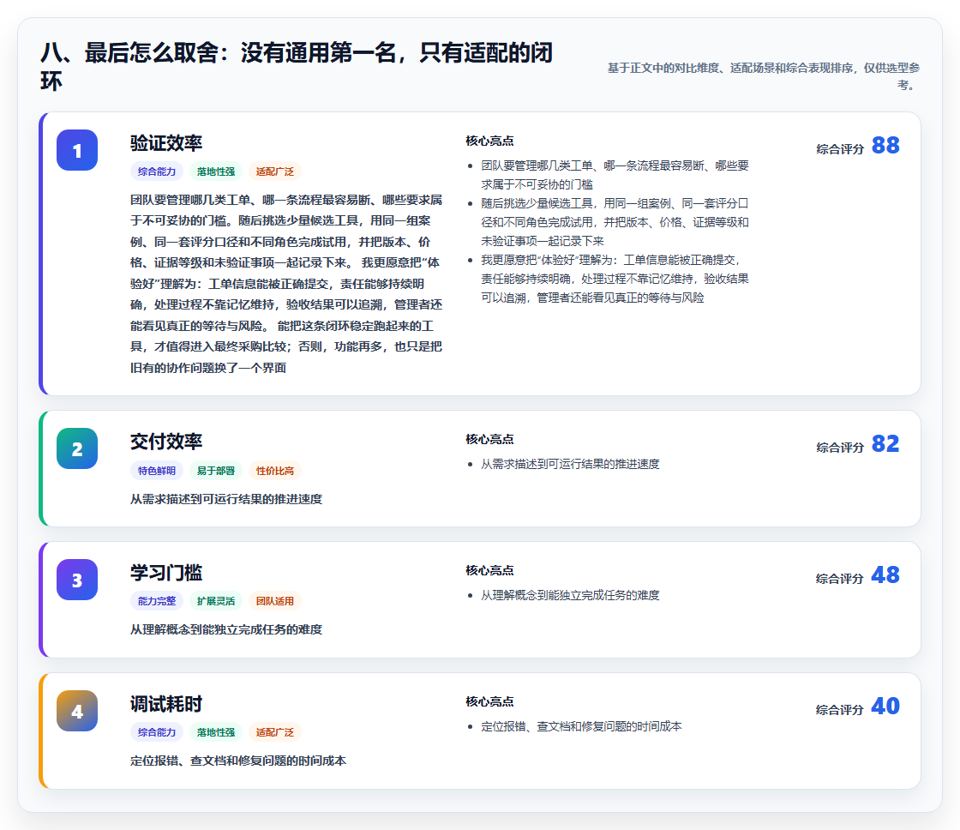Click 核心亮点 heading in 调试耗时 card
960x830 pixels.
tap(489, 701)
